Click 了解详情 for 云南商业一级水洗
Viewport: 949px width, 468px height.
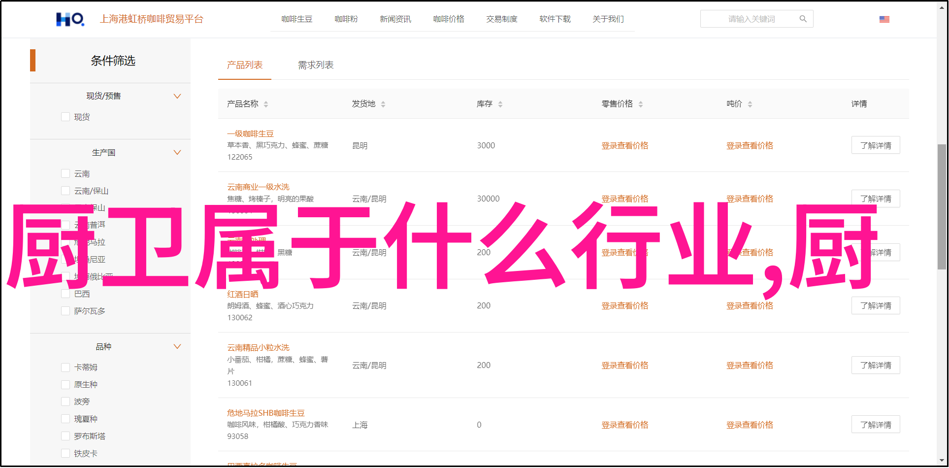pyautogui.click(x=876, y=199)
